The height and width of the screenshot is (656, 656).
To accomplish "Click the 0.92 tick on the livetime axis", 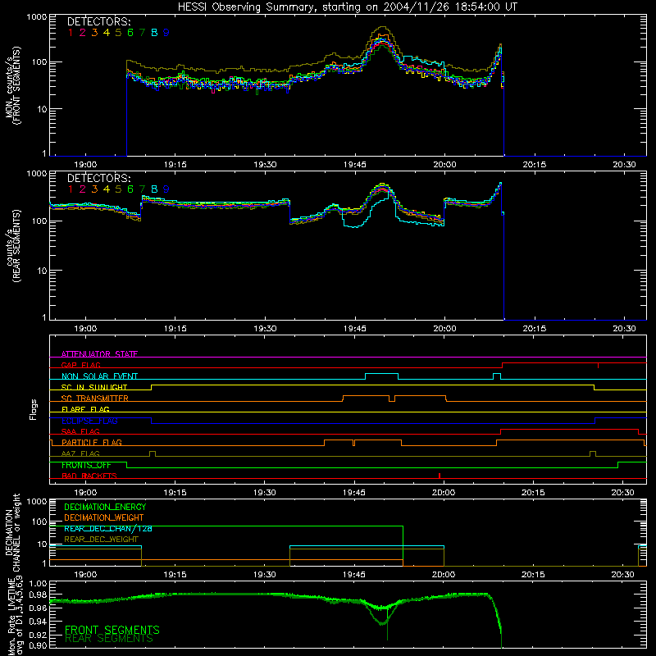I will point(38,635).
